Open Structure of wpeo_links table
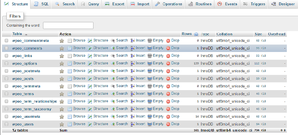 point(98,56)
